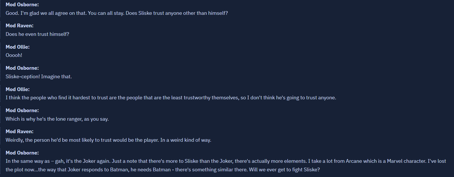The height and width of the screenshot is (177, 454).
Task: Click the second 'Mod Raven:' speaker label
Action: tap(20, 131)
